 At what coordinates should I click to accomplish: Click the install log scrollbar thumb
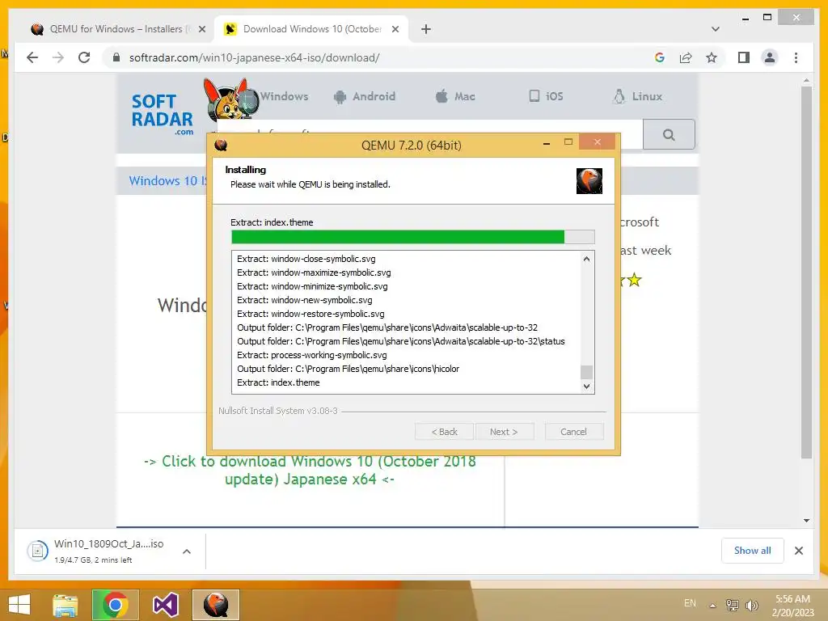click(x=586, y=372)
